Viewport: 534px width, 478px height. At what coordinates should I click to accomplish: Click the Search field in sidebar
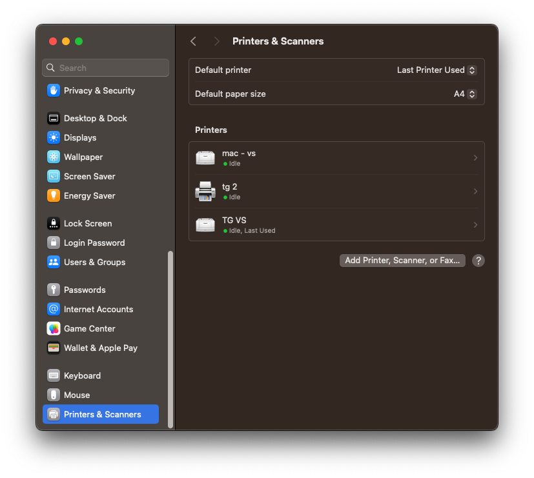click(106, 68)
